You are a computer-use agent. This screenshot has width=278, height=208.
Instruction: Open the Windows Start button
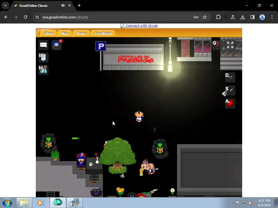point(7,203)
